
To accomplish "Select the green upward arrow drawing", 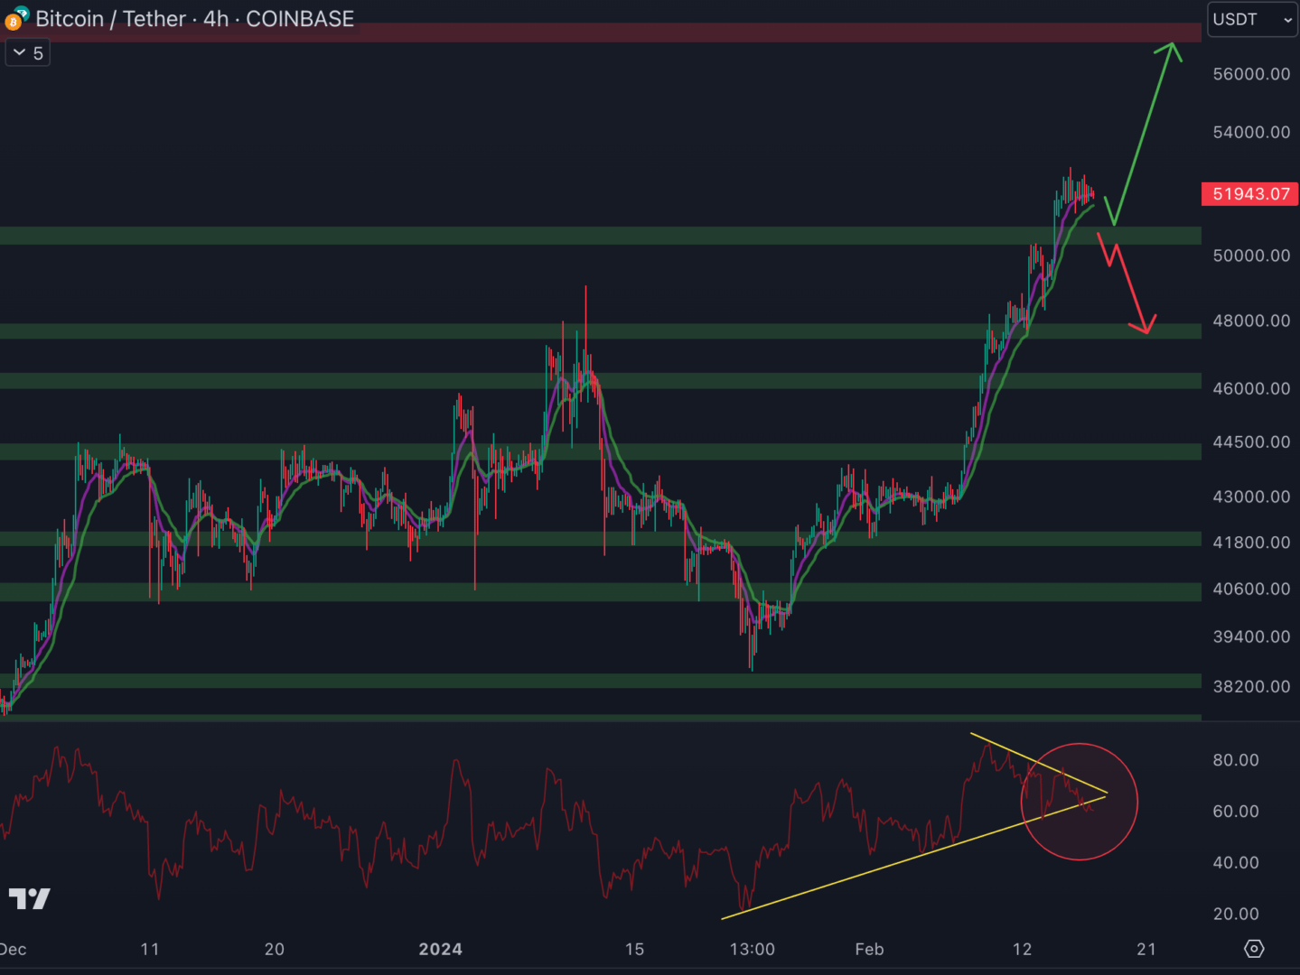I will (x=1144, y=129).
